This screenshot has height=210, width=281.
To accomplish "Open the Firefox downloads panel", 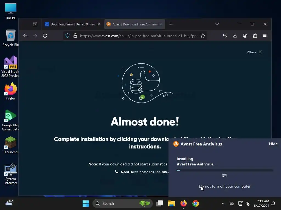I will [235, 36].
